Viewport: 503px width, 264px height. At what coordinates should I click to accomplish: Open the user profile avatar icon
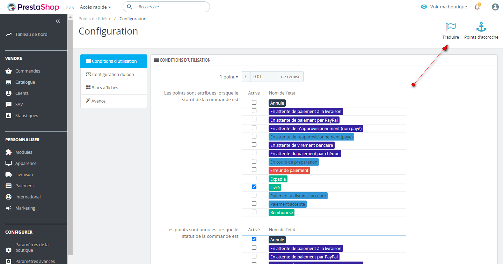[495, 7]
